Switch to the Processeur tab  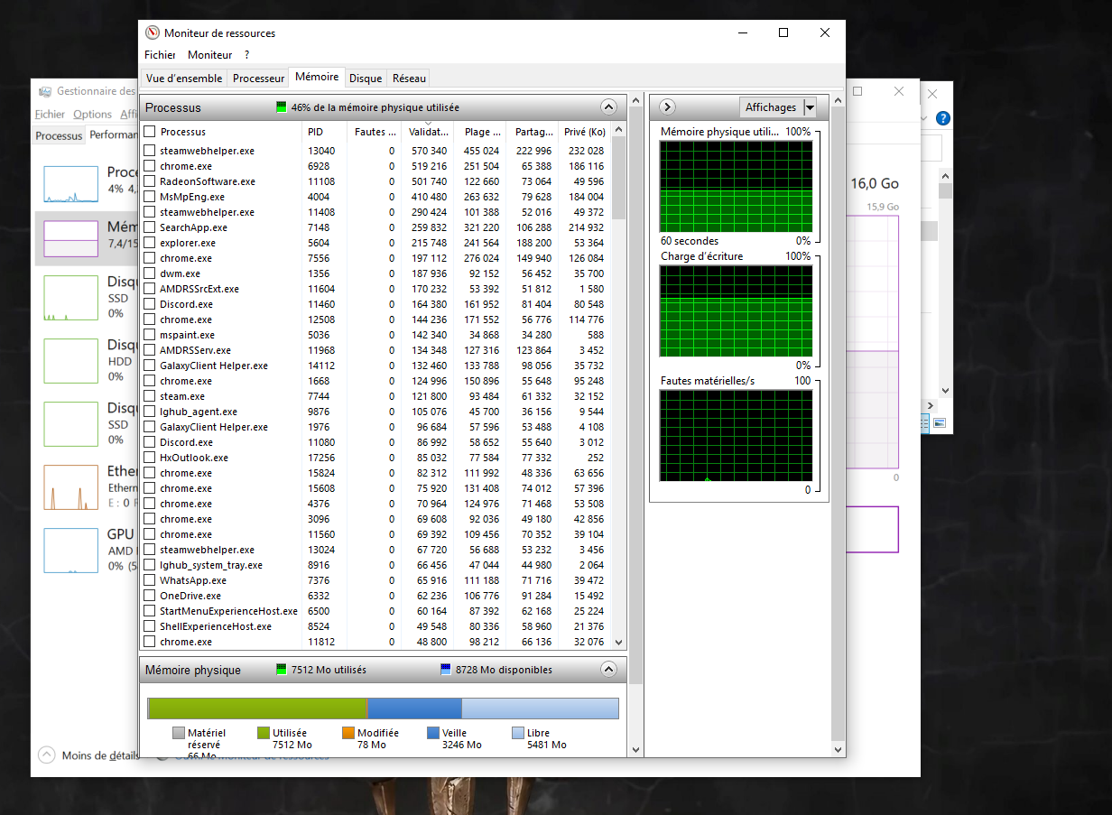pos(258,79)
